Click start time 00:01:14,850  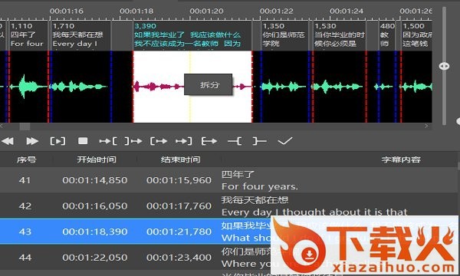coord(95,180)
